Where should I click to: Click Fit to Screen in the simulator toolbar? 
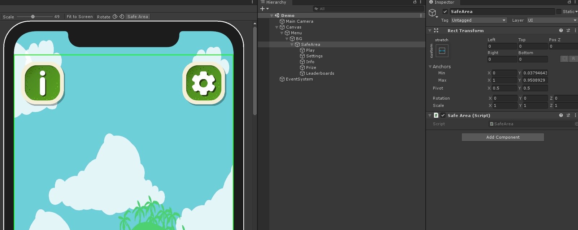coord(80,17)
